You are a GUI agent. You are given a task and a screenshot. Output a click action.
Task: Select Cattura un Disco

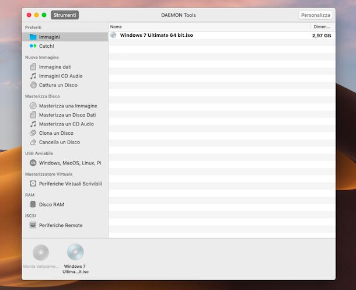tap(58, 85)
